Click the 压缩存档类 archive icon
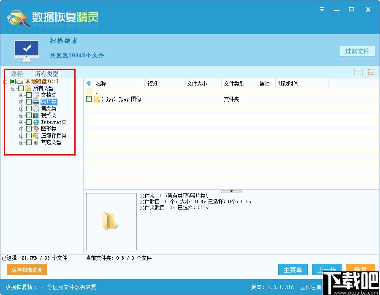 click(x=36, y=136)
